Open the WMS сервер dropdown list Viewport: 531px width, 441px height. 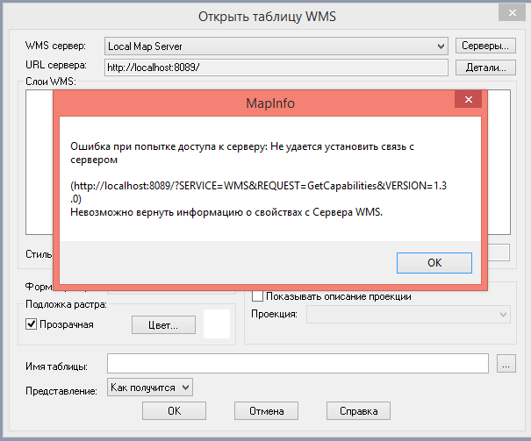coord(276,46)
